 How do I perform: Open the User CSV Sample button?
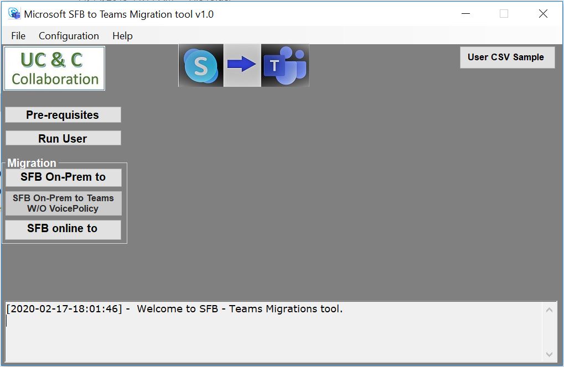tap(507, 57)
